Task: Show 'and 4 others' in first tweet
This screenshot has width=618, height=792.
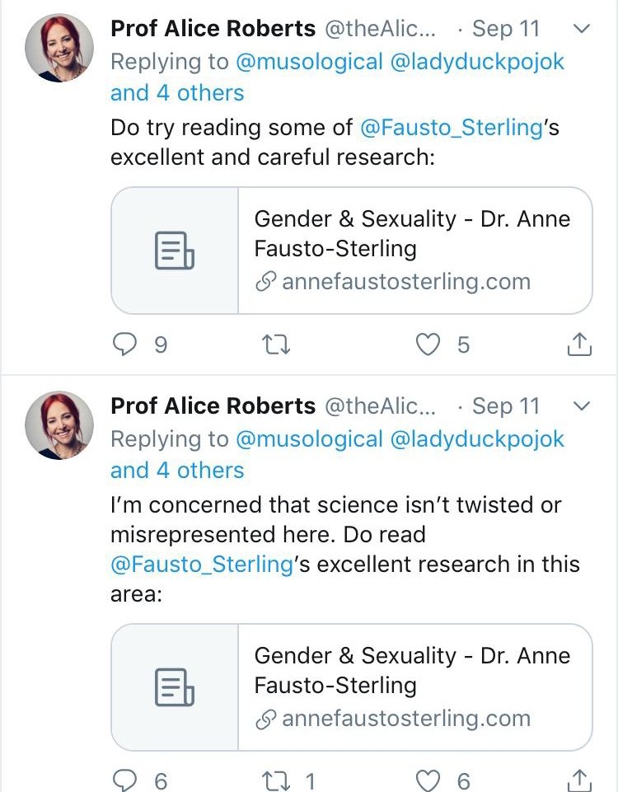Action: tap(177, 93)
